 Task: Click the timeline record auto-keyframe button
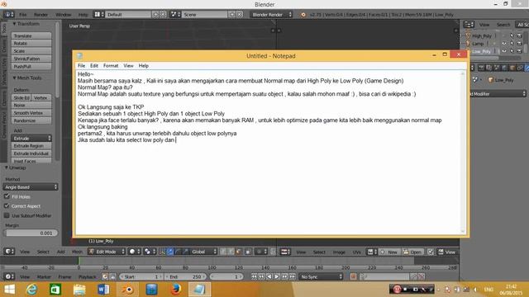(353, 276)
